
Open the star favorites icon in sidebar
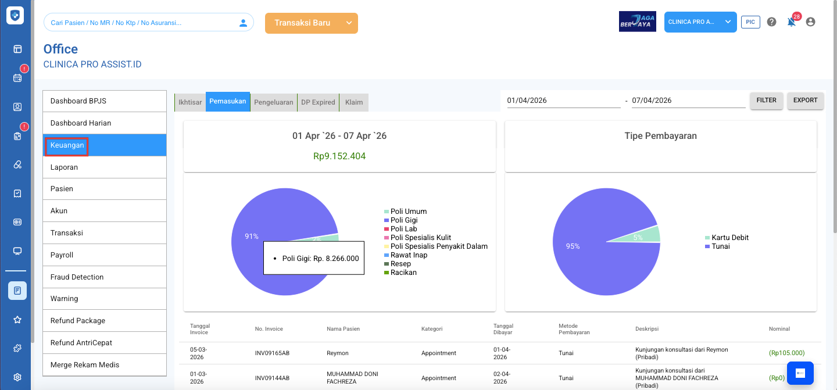click(17, 320)
